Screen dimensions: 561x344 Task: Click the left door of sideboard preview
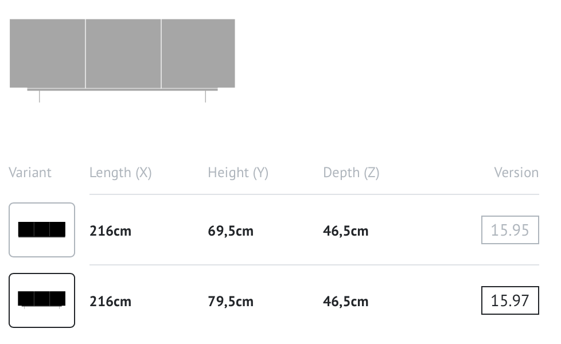point(47,53)
